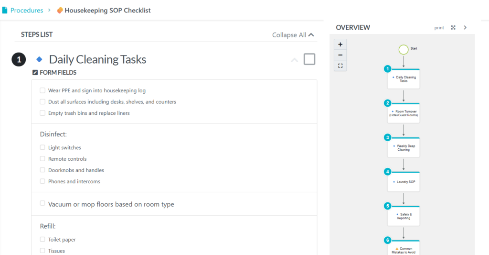
Task: Click blue diamond icon beside Daily Cleaning Tasks
Action: pos(39,59)
